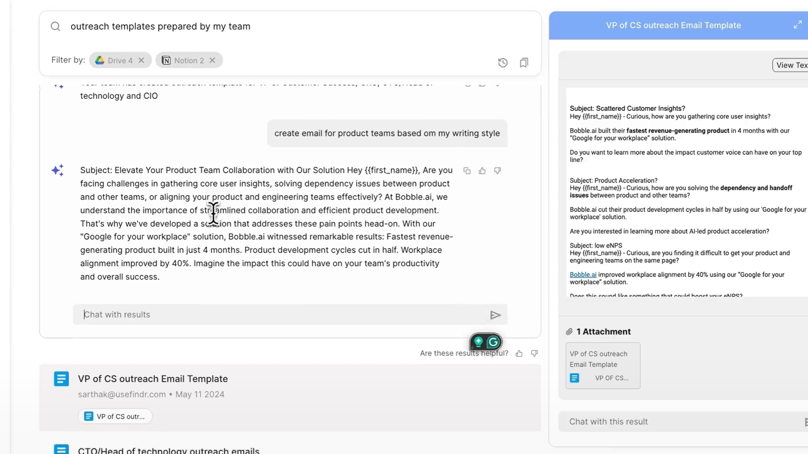Viewport: 808px width, 454px height.
Task: Click the paperclip attachment icon
Action: coord(569,332)
